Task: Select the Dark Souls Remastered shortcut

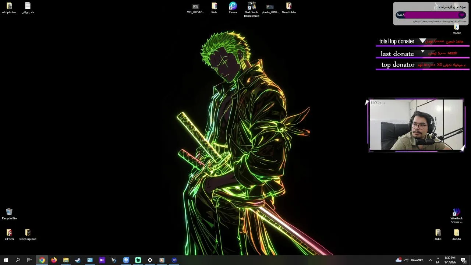Action: [x=252, y=10]
